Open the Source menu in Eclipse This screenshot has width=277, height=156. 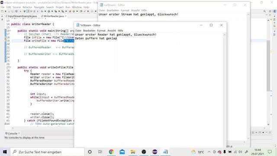tap(16, 7)
